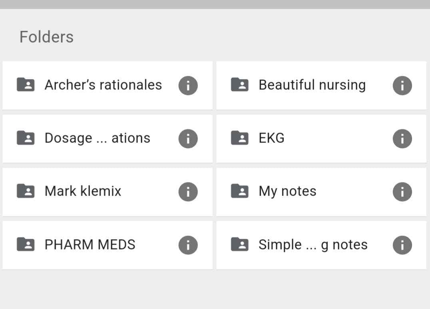Click shared folder icon beside EKG

(x=239, y=138)
